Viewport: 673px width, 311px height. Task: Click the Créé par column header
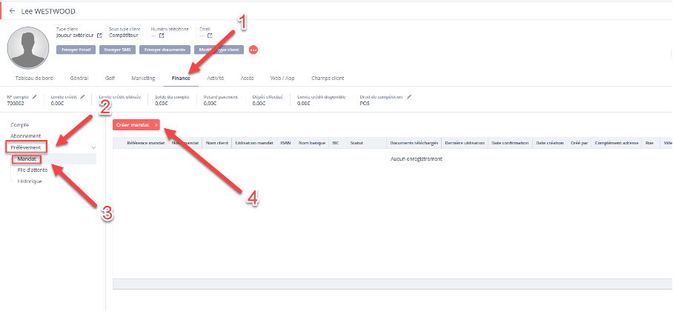(579, 142)
